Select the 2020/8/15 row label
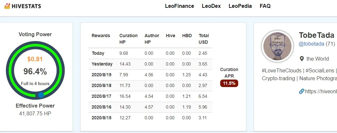 [x=101, y=118]
